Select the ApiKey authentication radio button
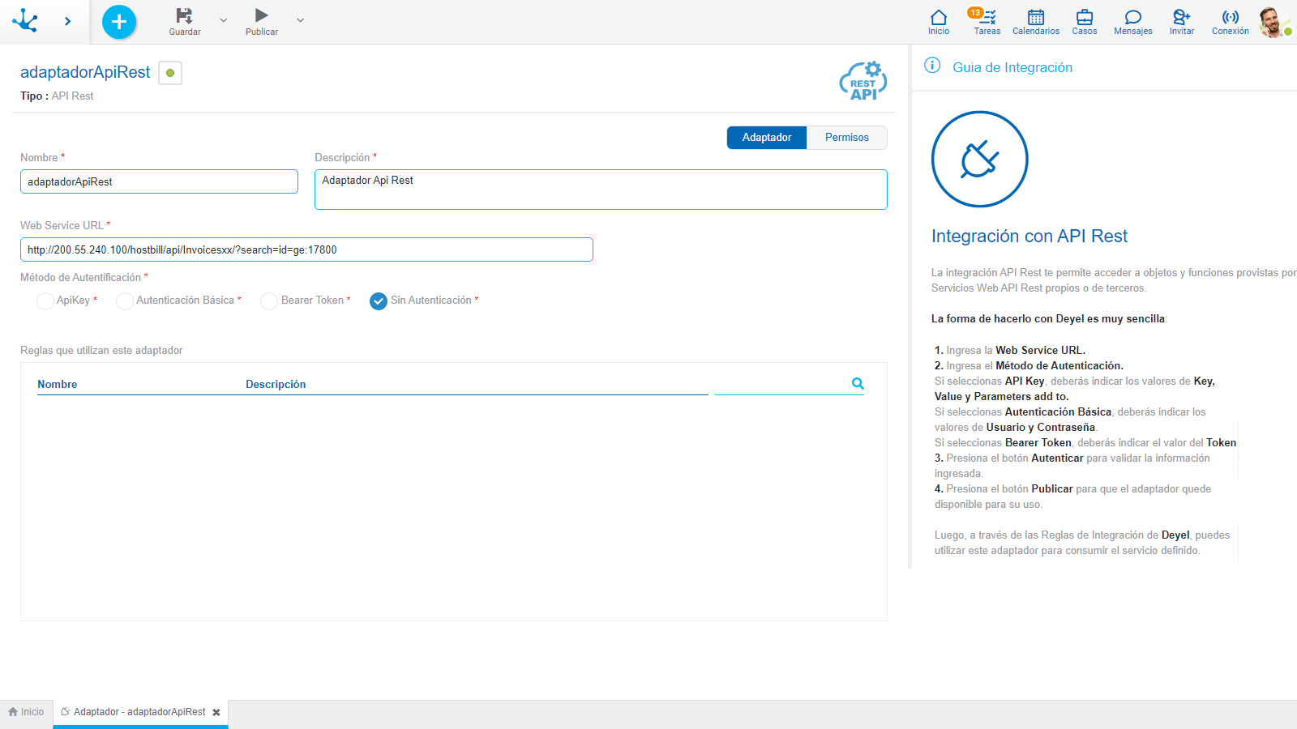The height and width of the screenshot is (729, 1297). point(45,301)
